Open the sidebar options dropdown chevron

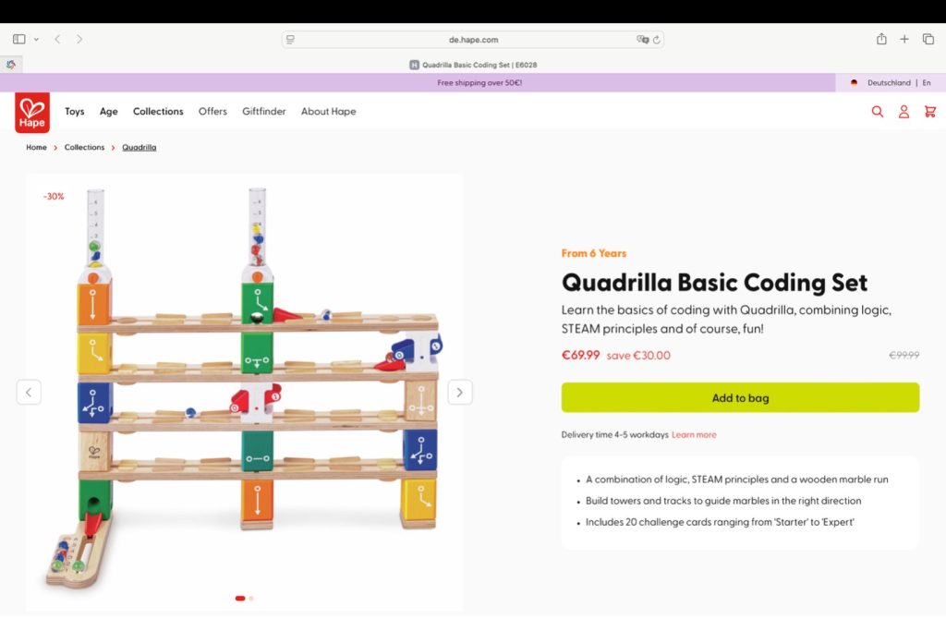click(36, 39)
